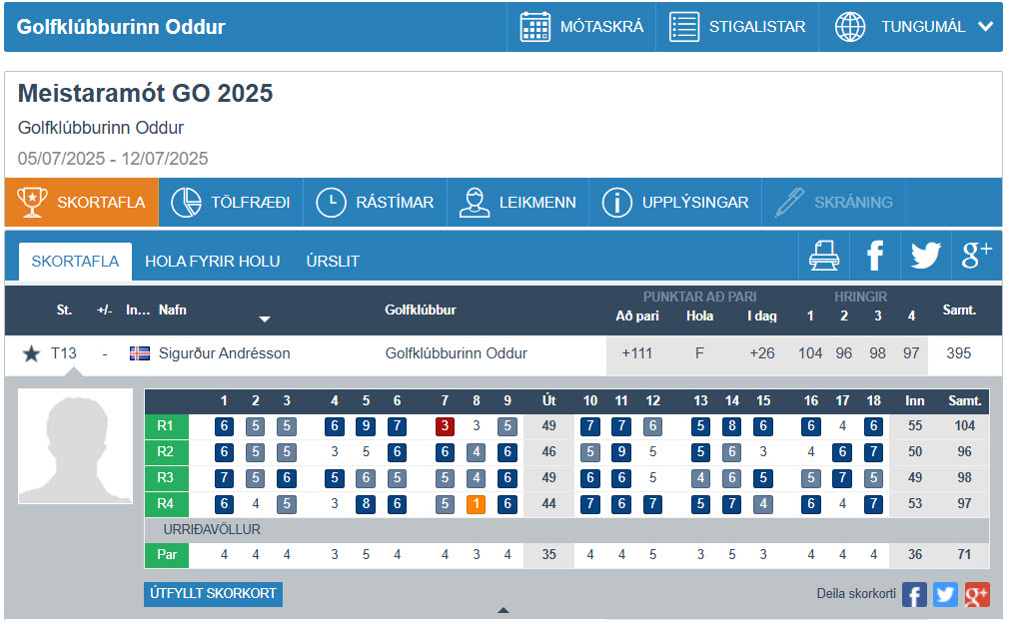This screenshot has width=1010, height=620.
Task: Sort by Nafn column arrow
Action: coord(265,319)
